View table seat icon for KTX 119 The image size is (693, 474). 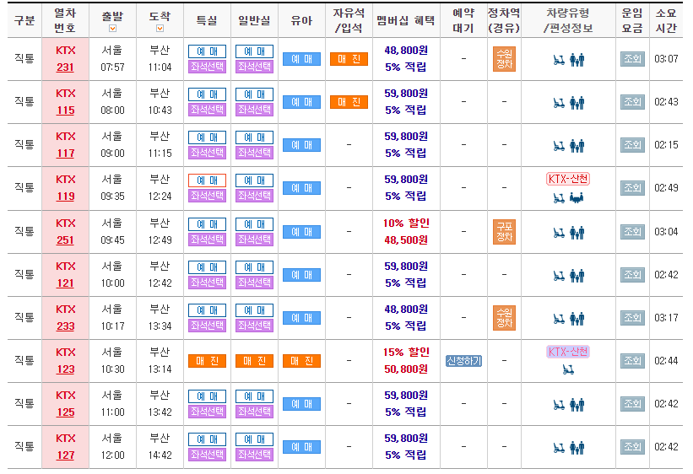(x=577, y=198)
